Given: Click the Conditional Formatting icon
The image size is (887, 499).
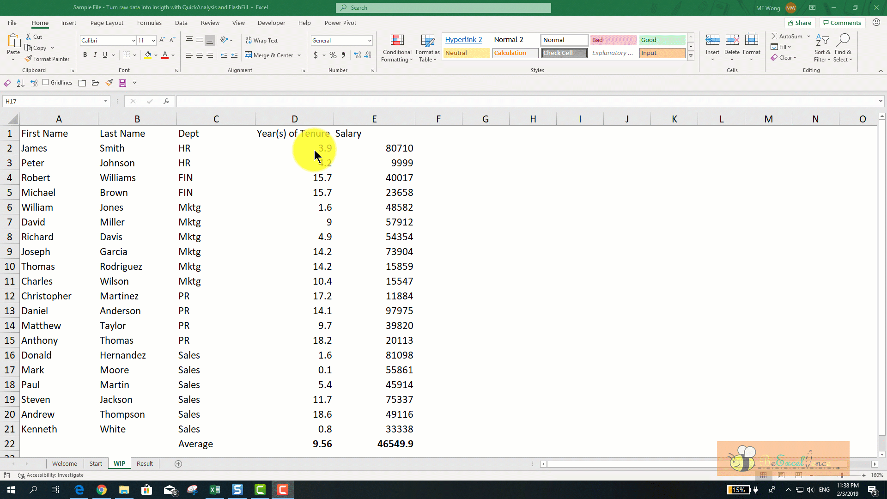Looking at the screenshot, I should tap(397, 41).
